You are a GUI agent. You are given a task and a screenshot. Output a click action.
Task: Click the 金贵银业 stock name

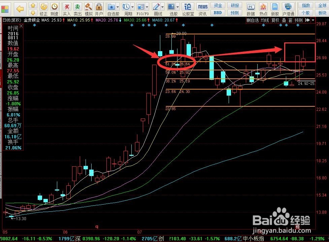tap(31, 20)
